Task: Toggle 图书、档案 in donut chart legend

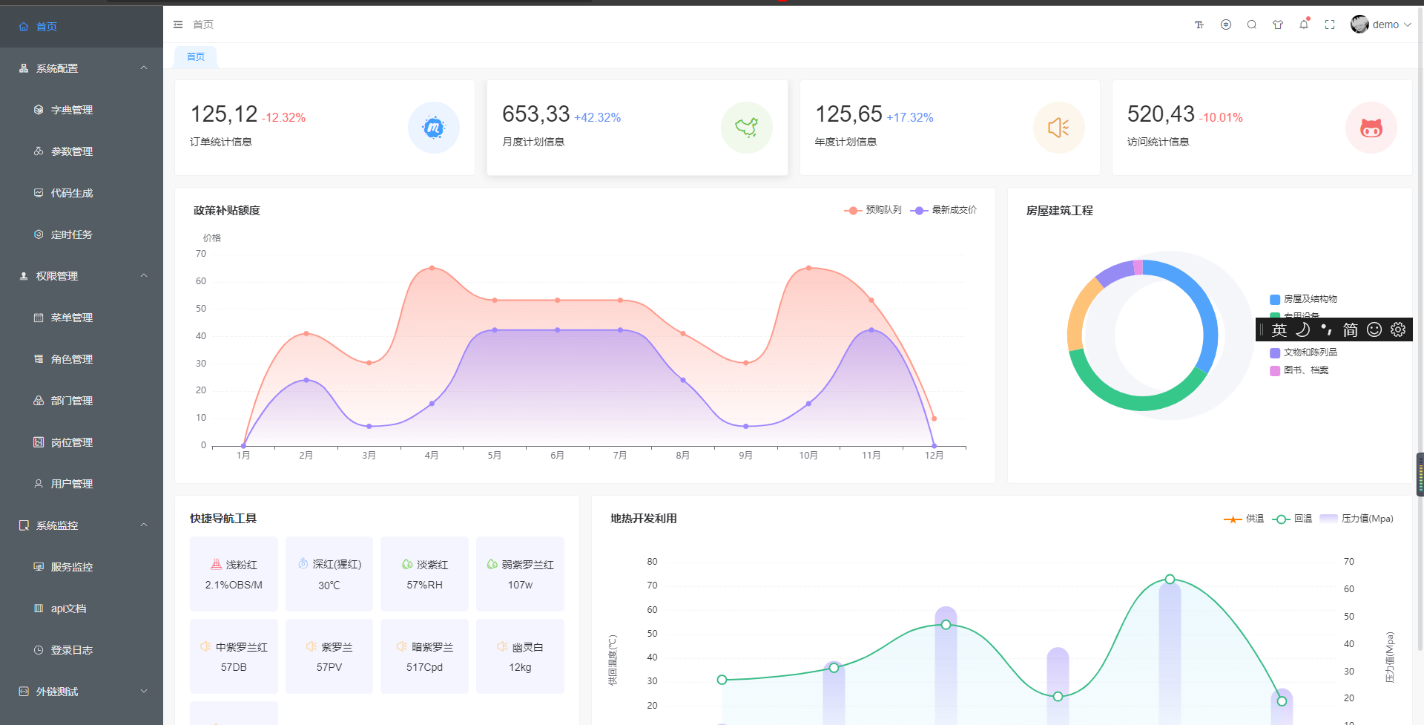Action: (1299, 370)
